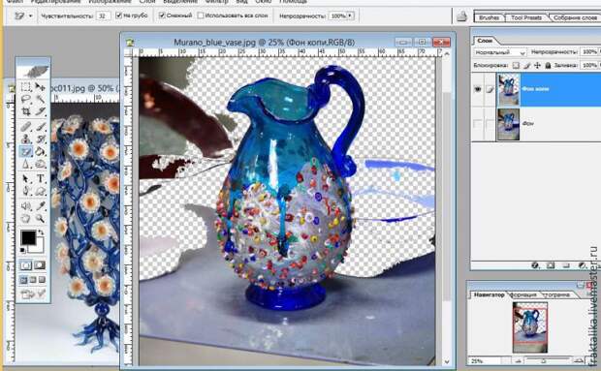
Task: Toggle the 'Использовать все слои' checkbox
Action: [201, 15]
